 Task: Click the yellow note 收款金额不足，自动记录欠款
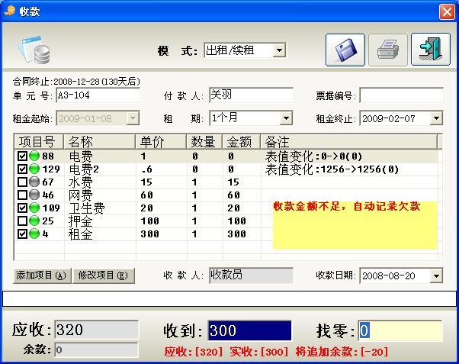pos(355,225)
